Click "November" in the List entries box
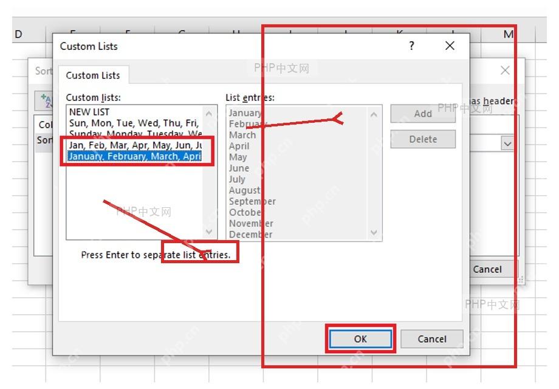 pos(251,224)
